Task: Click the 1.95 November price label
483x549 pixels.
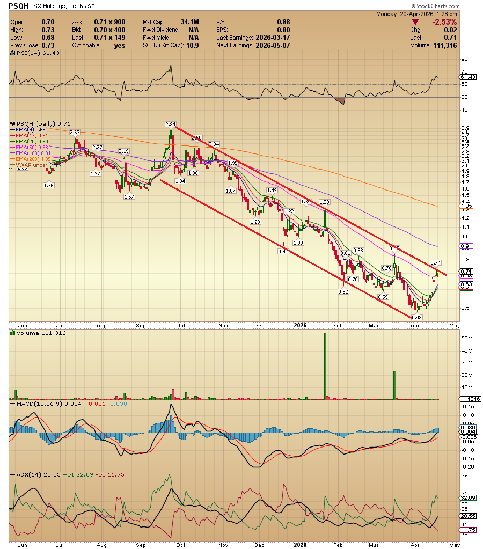Action: pyautogui.click(x=233, y=163)
